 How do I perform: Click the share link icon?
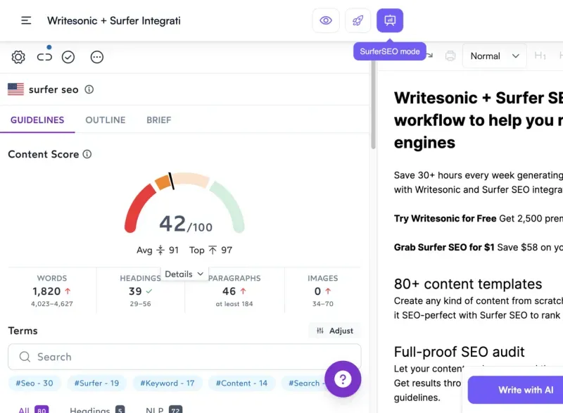[x=44, y=57]
